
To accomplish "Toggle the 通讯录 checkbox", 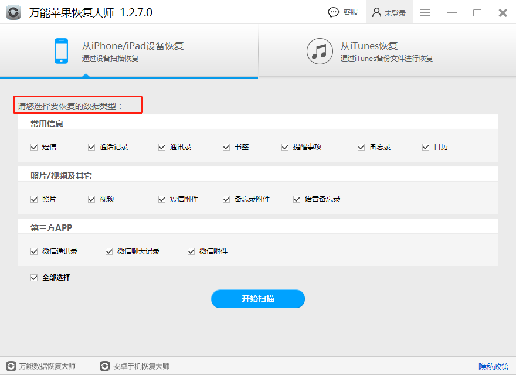I will pos(162,147).
